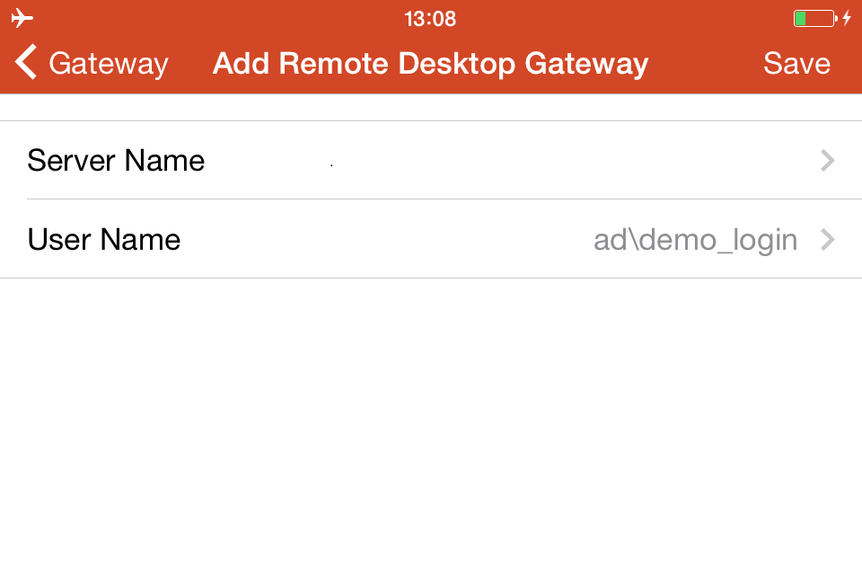Viewport: 862px width, 575px height.
Task: Select the User Name row label
Action: pyautogui.click(x=104, y=239)
